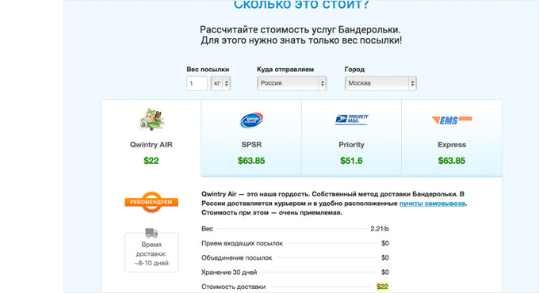Viewport: 539px width, 293px height.
Task: Expand the Москва city dropdown
Action: coord(380,83)
